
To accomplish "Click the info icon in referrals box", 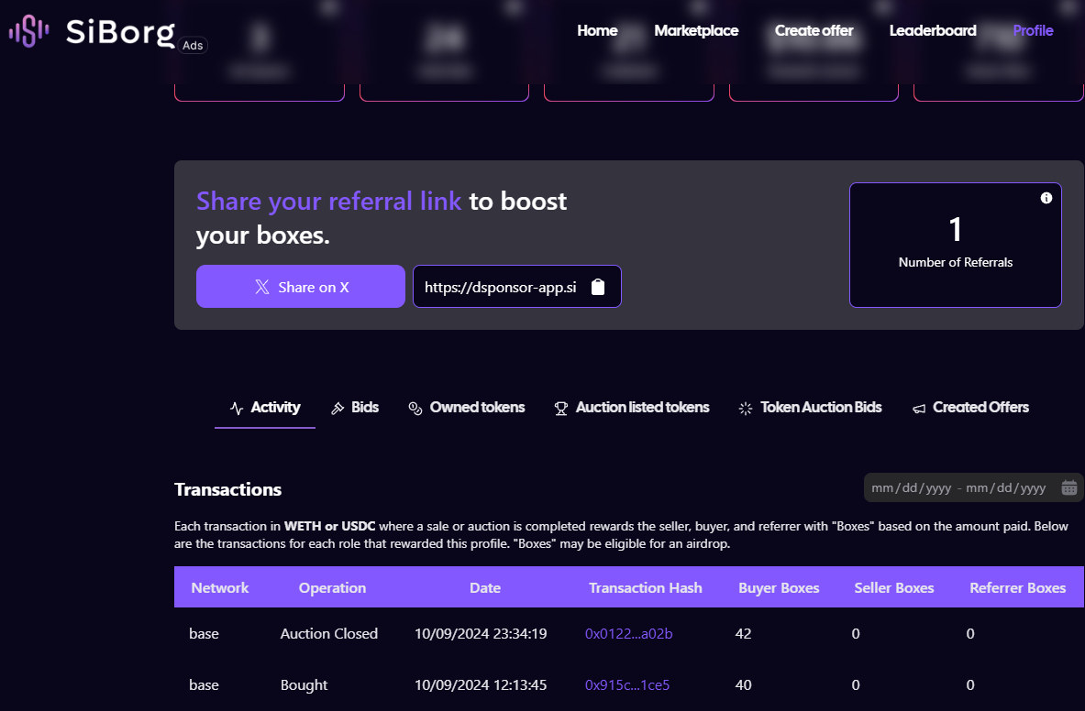I will click(1046, 198).
